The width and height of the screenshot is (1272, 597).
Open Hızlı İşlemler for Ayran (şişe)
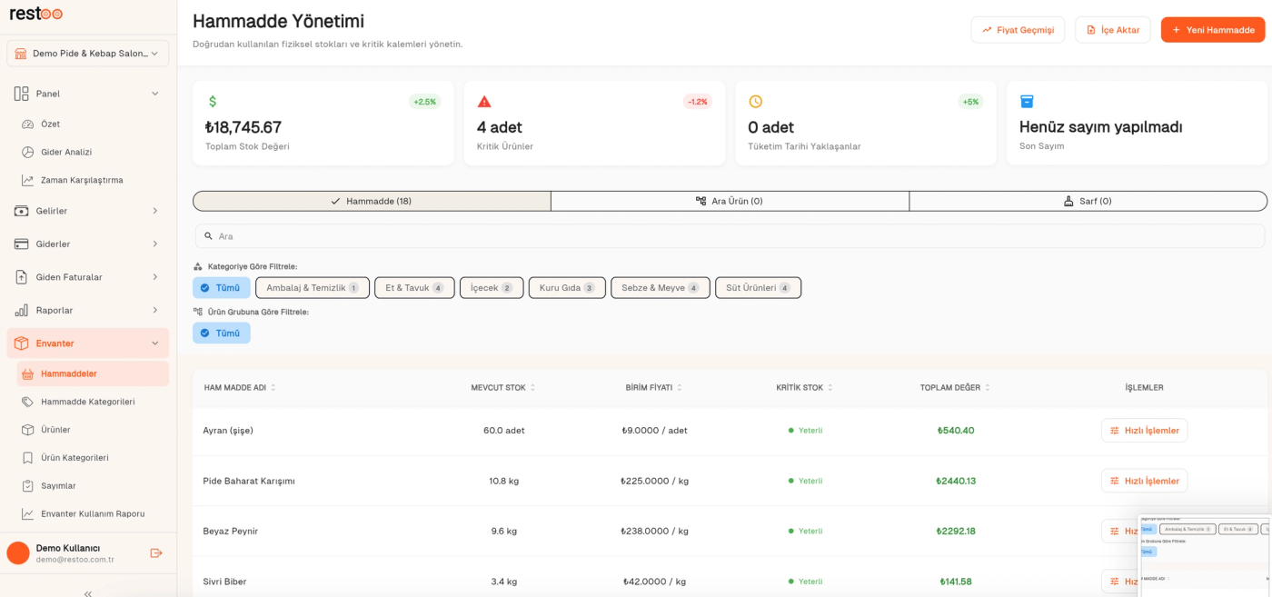[1144, 431]
